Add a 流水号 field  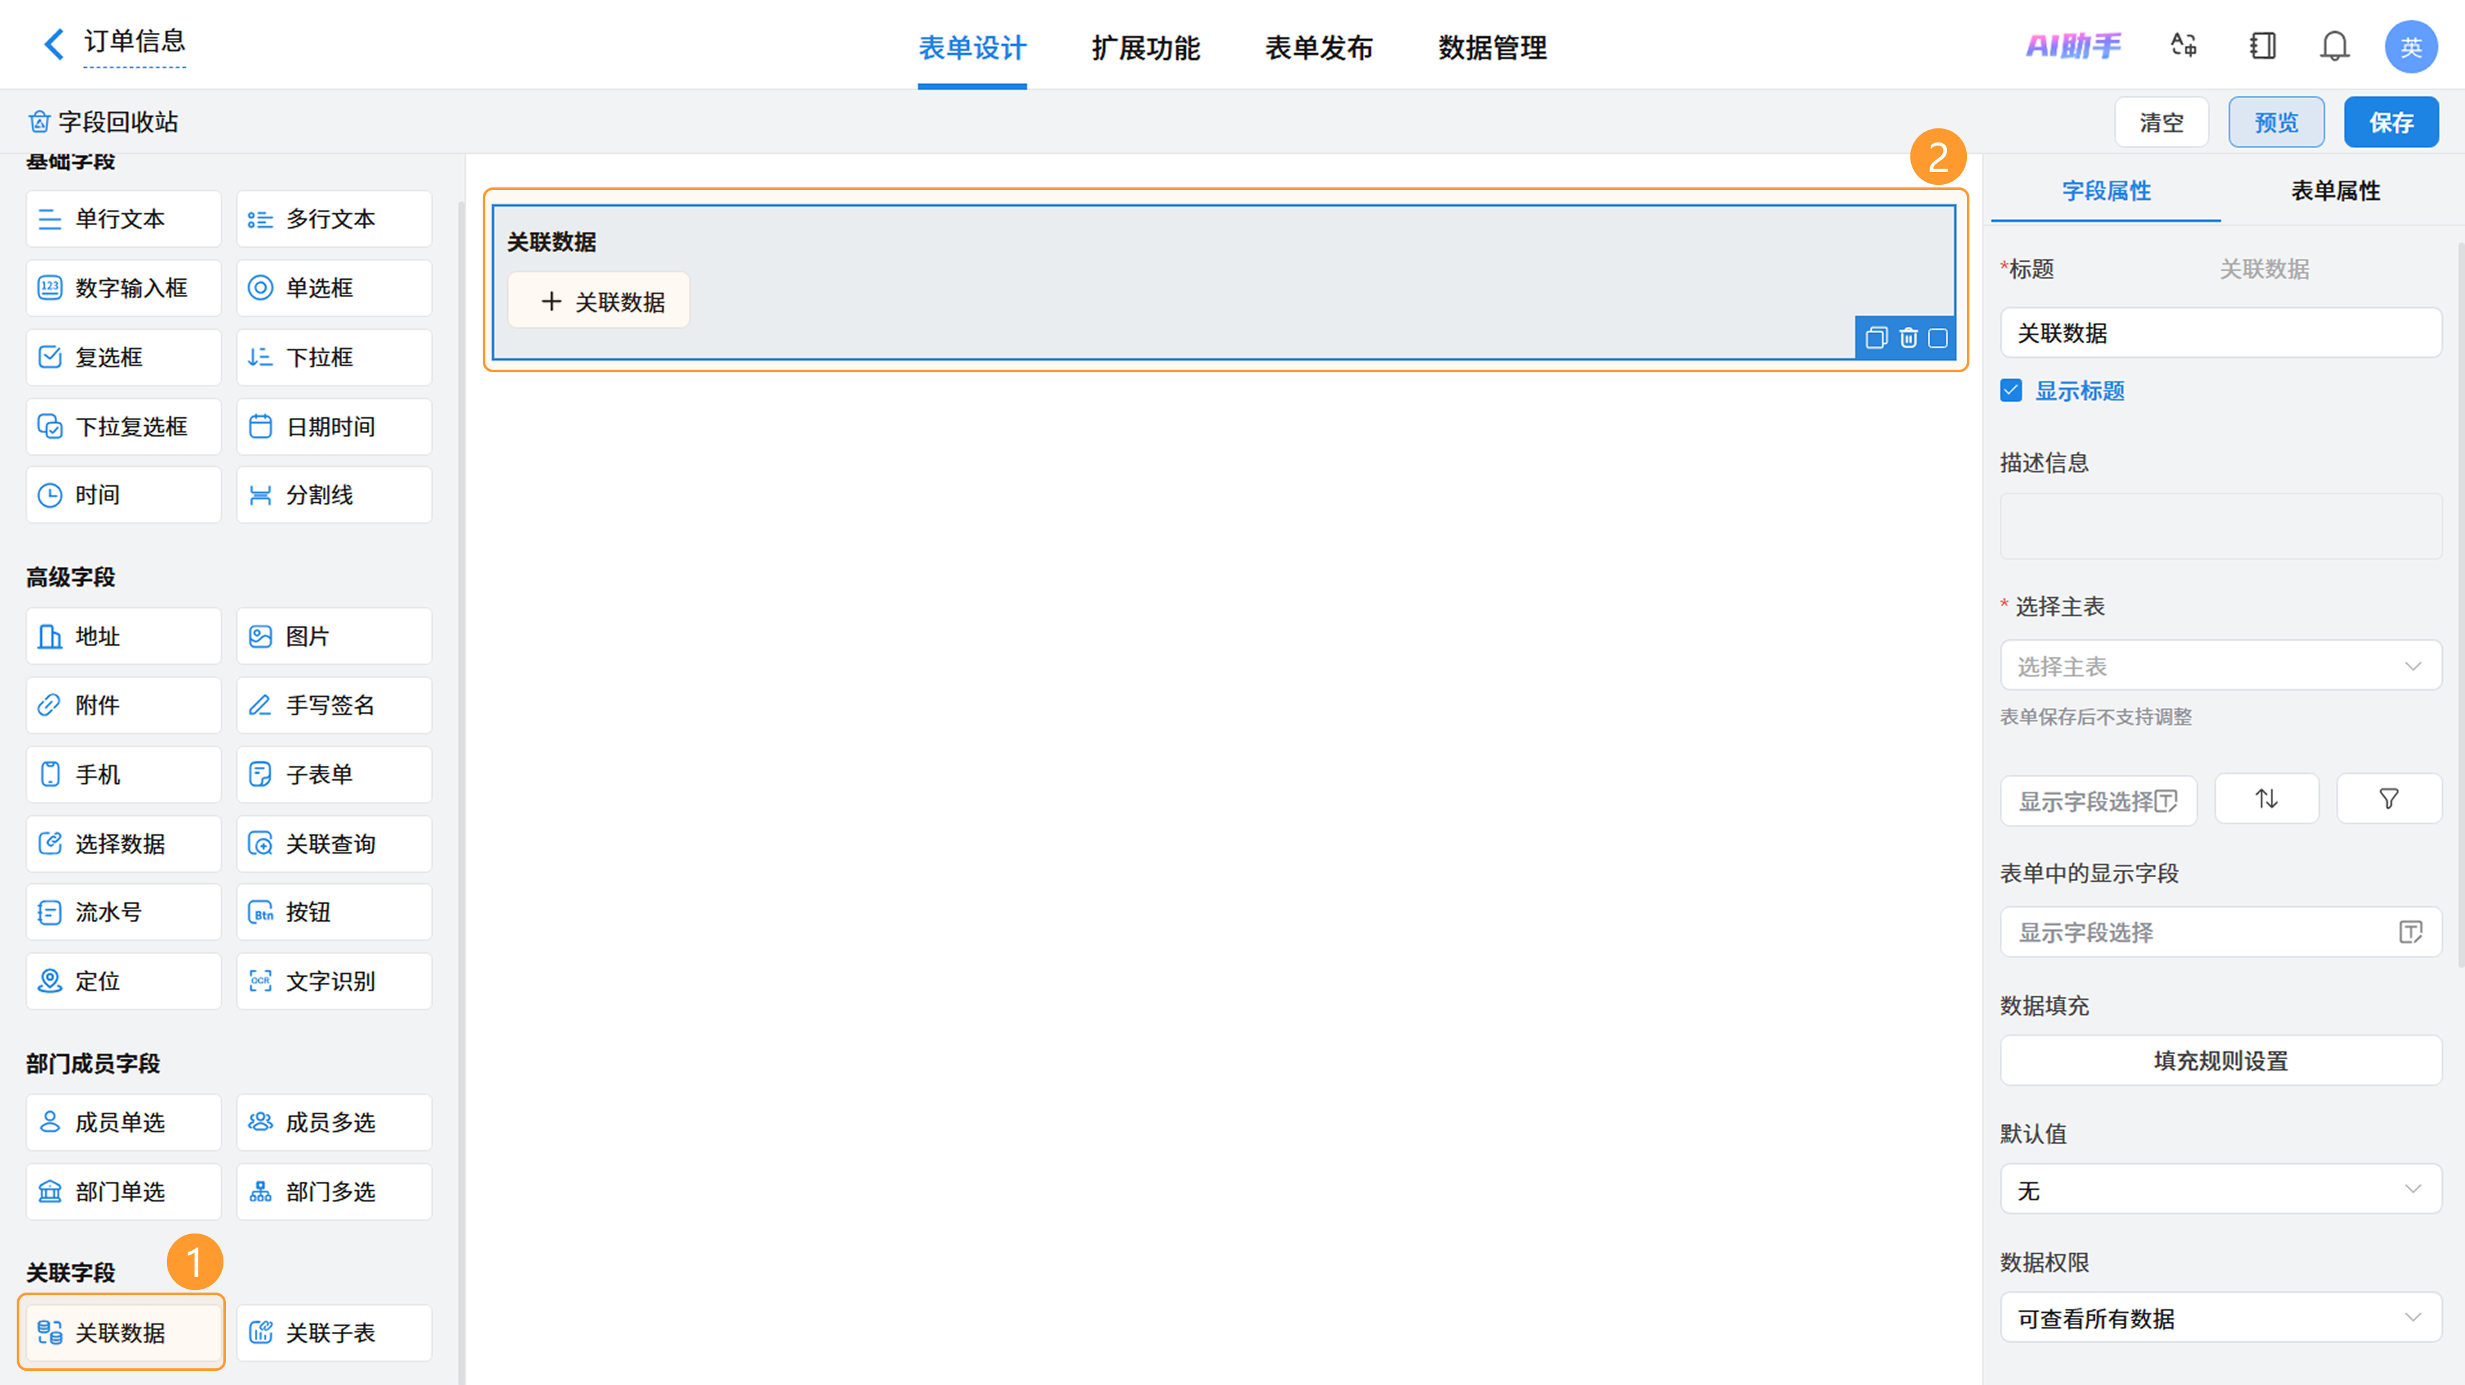(123, 913)
